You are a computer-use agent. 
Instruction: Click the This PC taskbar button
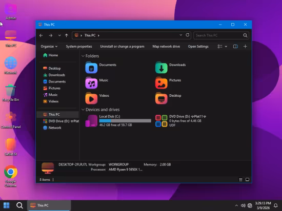[x=49, y=205]
